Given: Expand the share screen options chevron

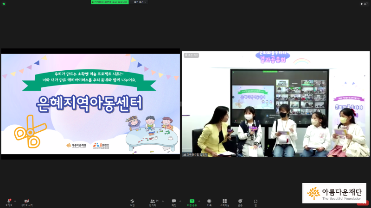Looking at the screenshot, I should point(199,201).
